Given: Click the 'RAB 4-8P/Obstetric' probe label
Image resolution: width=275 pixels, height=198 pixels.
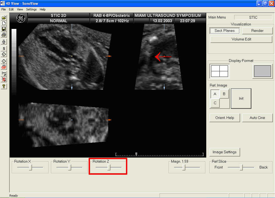Looking at the screenshot, I should (x=111, y=15).
